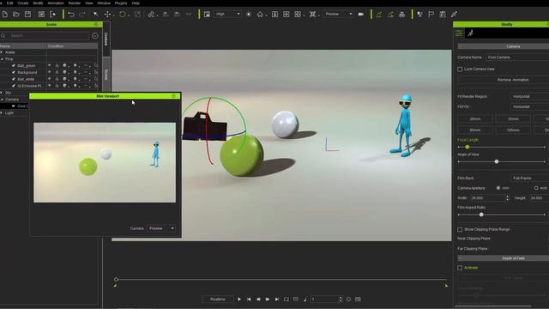Screen dimensions: 549x309
Task: Click the Play button
Action: [239, 300]
